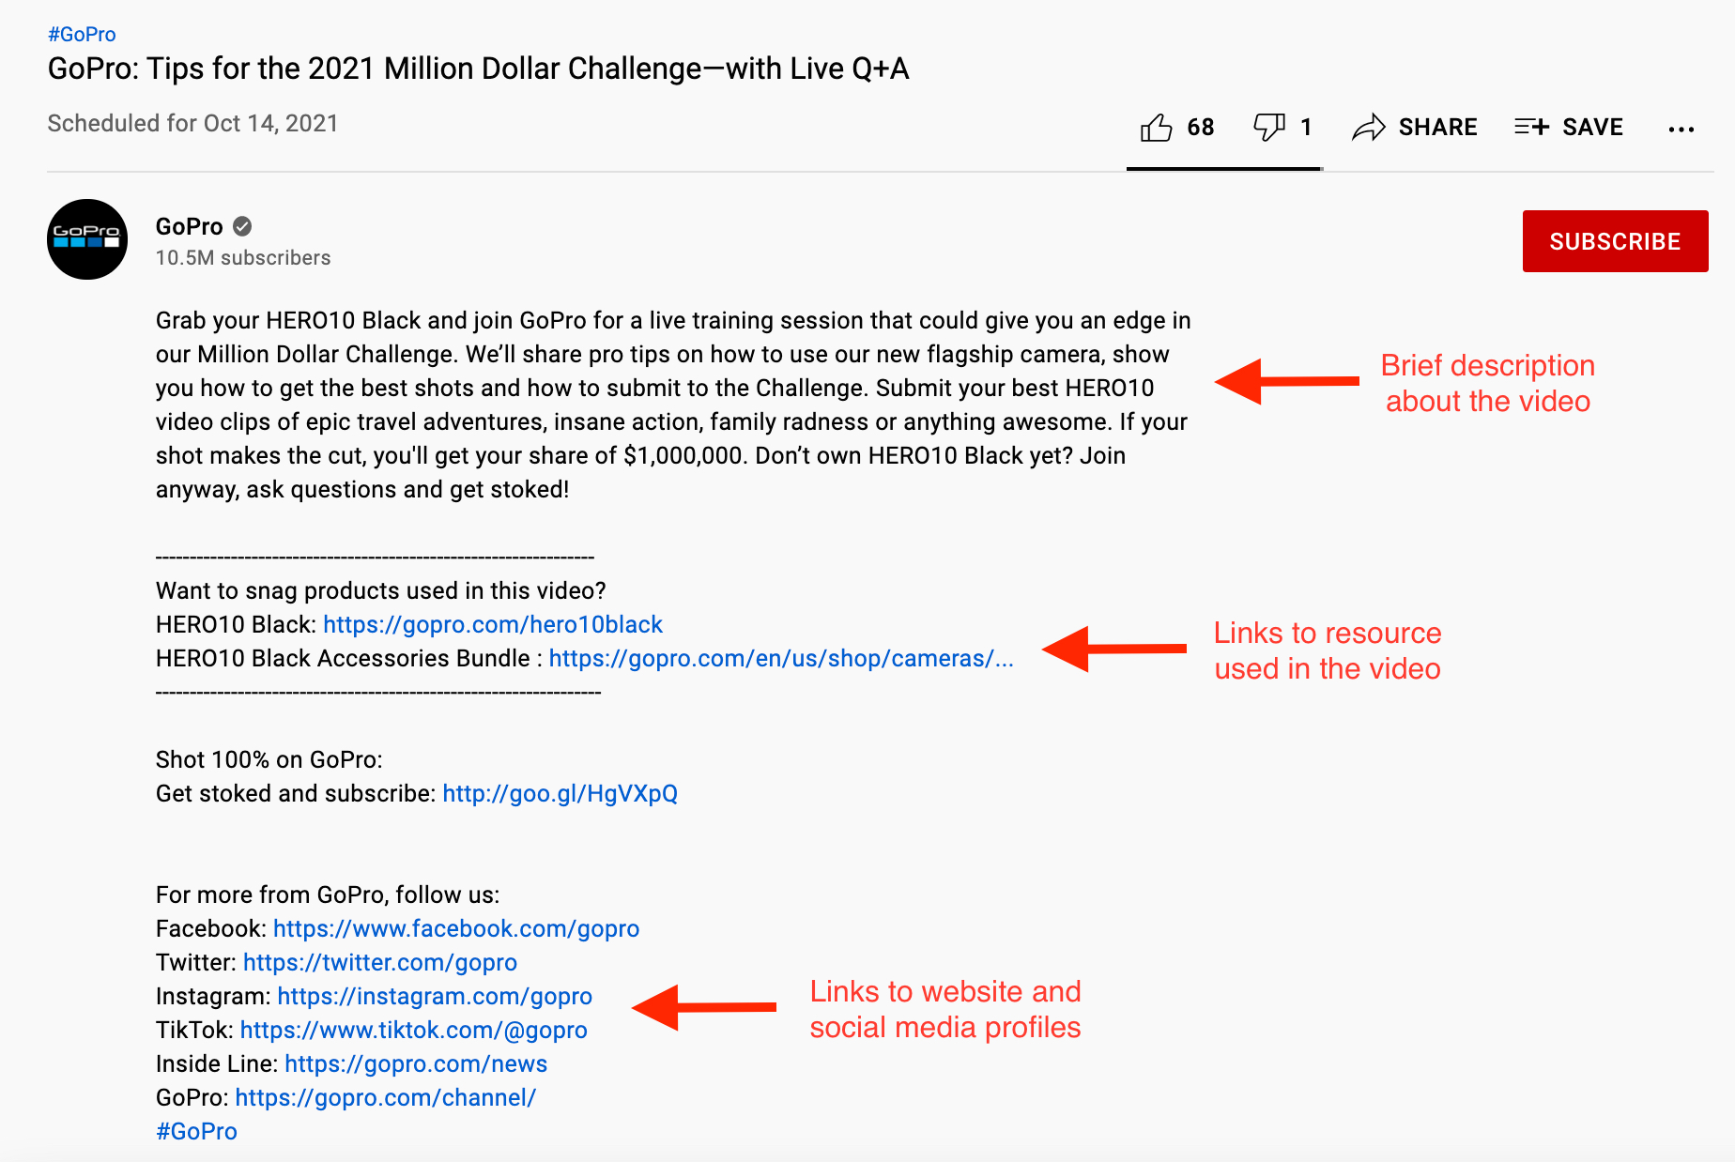Click the '10.5M subscribers' text
Viewport: 1735px width, 1162px height.
pyautogui.click(x=243, y=257)
